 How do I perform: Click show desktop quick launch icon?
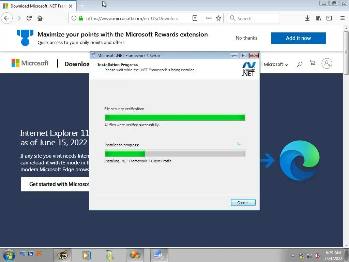(x=23, y=253)
